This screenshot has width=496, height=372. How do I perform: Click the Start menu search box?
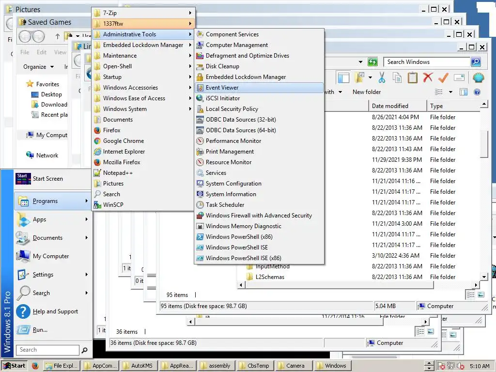(47, 350)
